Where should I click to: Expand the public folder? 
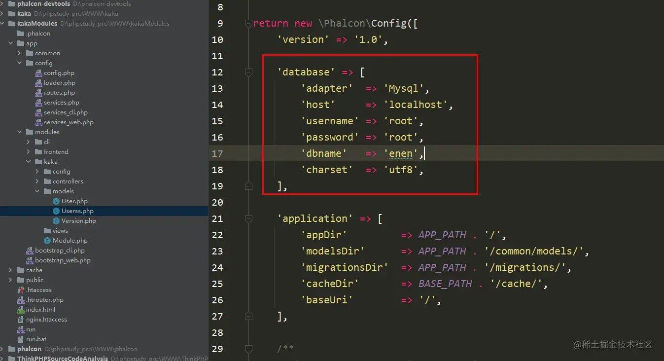point(11,280)
